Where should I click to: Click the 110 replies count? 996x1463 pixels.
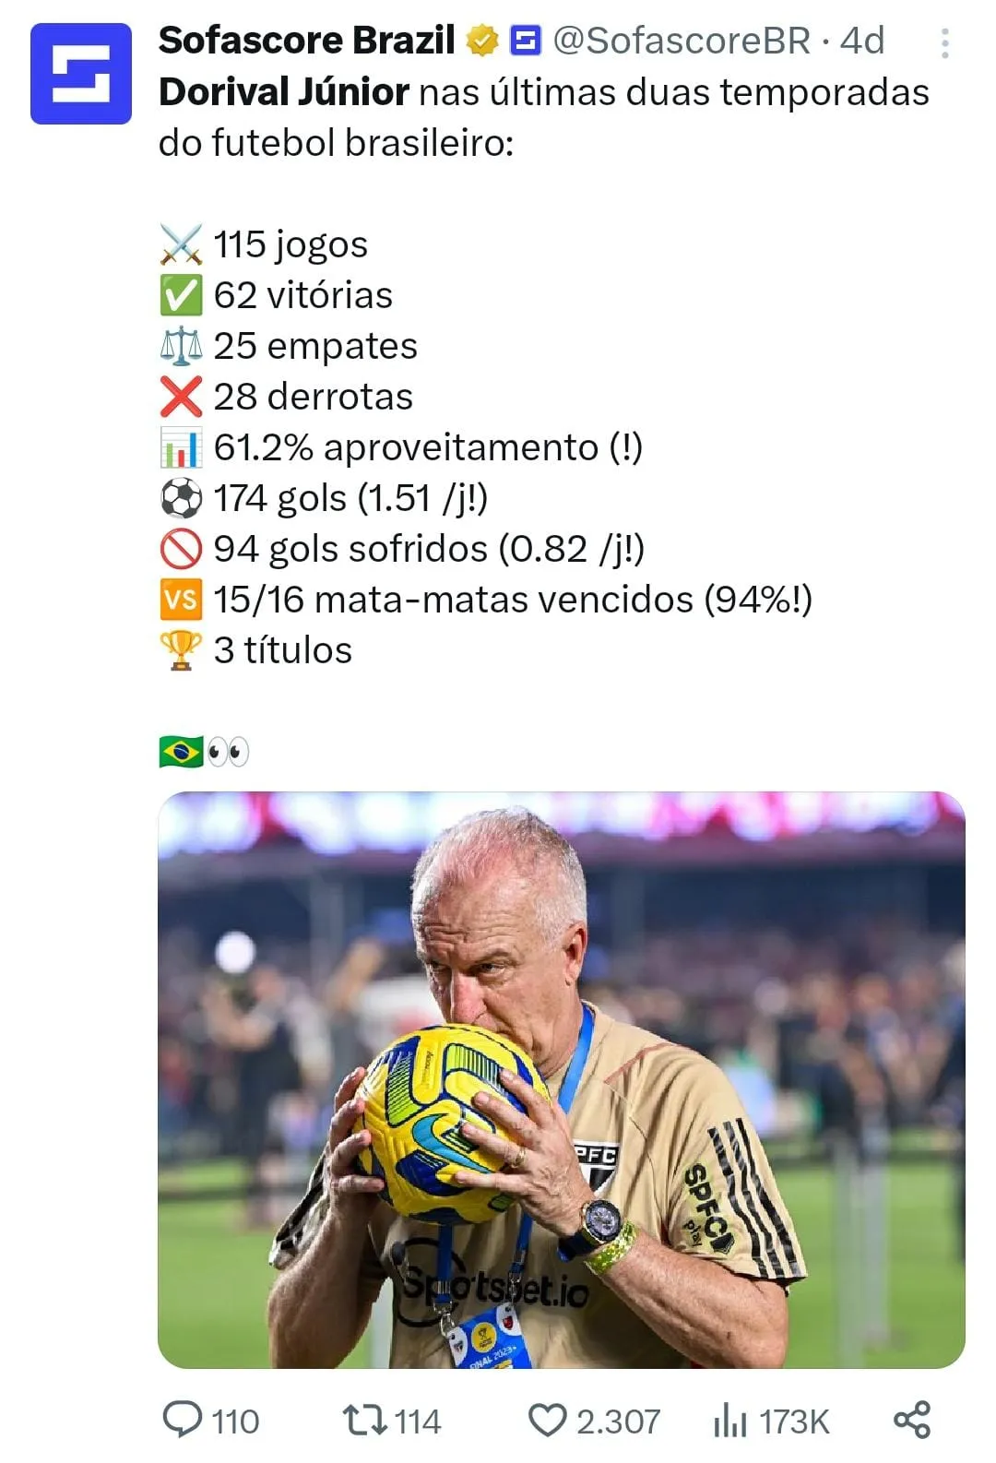click(x=235, y=1421)
